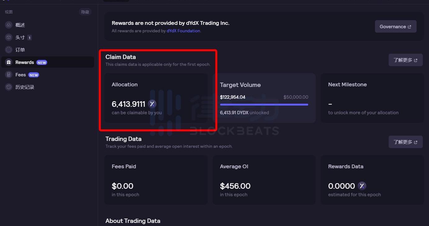429x226 pixels.
Task: Click the 历史记录 history clock icon
Action: (9, 87)
